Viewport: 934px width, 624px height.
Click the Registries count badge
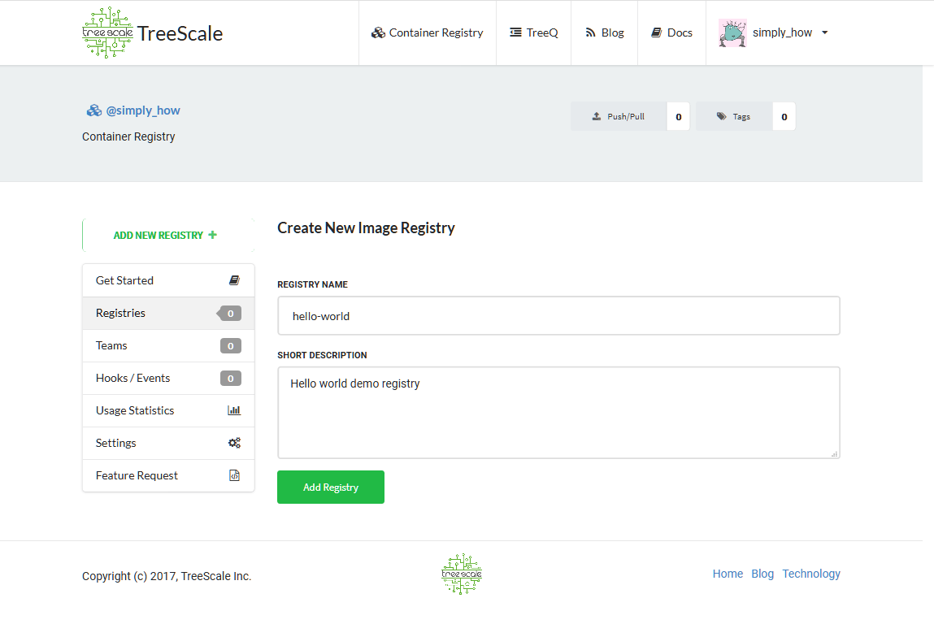(229, 313)
